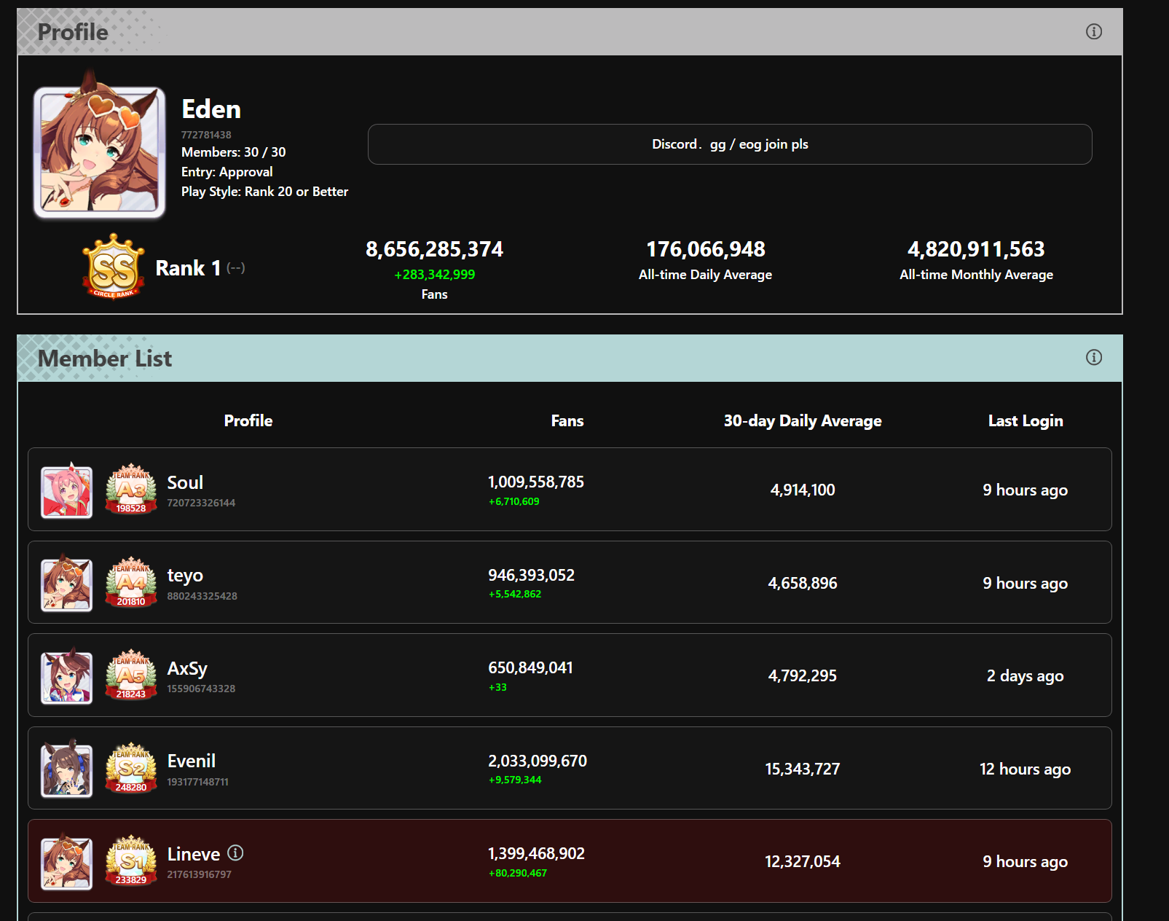Select the member name teyo
The width and height of the screenshot is (1169, 921).
coord(185,576)
